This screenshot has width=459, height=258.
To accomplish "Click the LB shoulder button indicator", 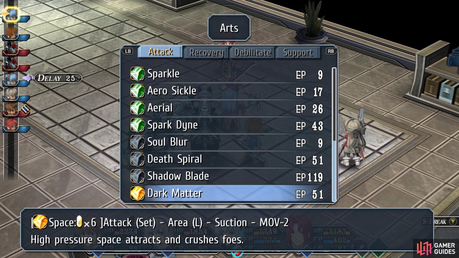I will pyautogui.click(x=128, y=51).
